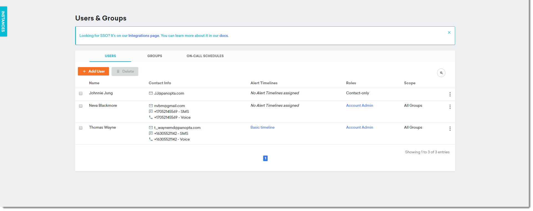
Task: Click the email icon beside nvbm@gmail.com
Action: pyautogui.click(x=151, y=106)
